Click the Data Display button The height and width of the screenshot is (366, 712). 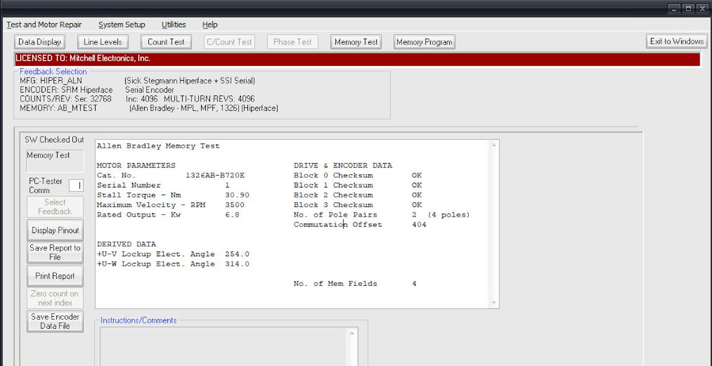tap(40, 42)
